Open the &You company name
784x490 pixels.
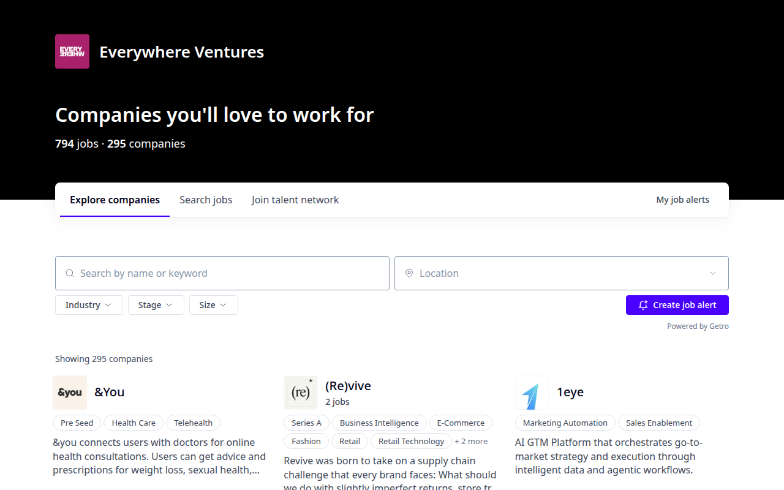110,392
